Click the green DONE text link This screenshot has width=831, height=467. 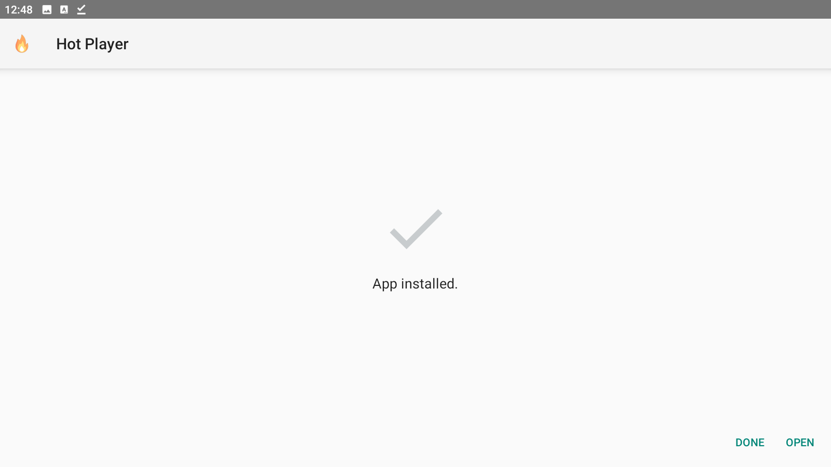[750, 443]
